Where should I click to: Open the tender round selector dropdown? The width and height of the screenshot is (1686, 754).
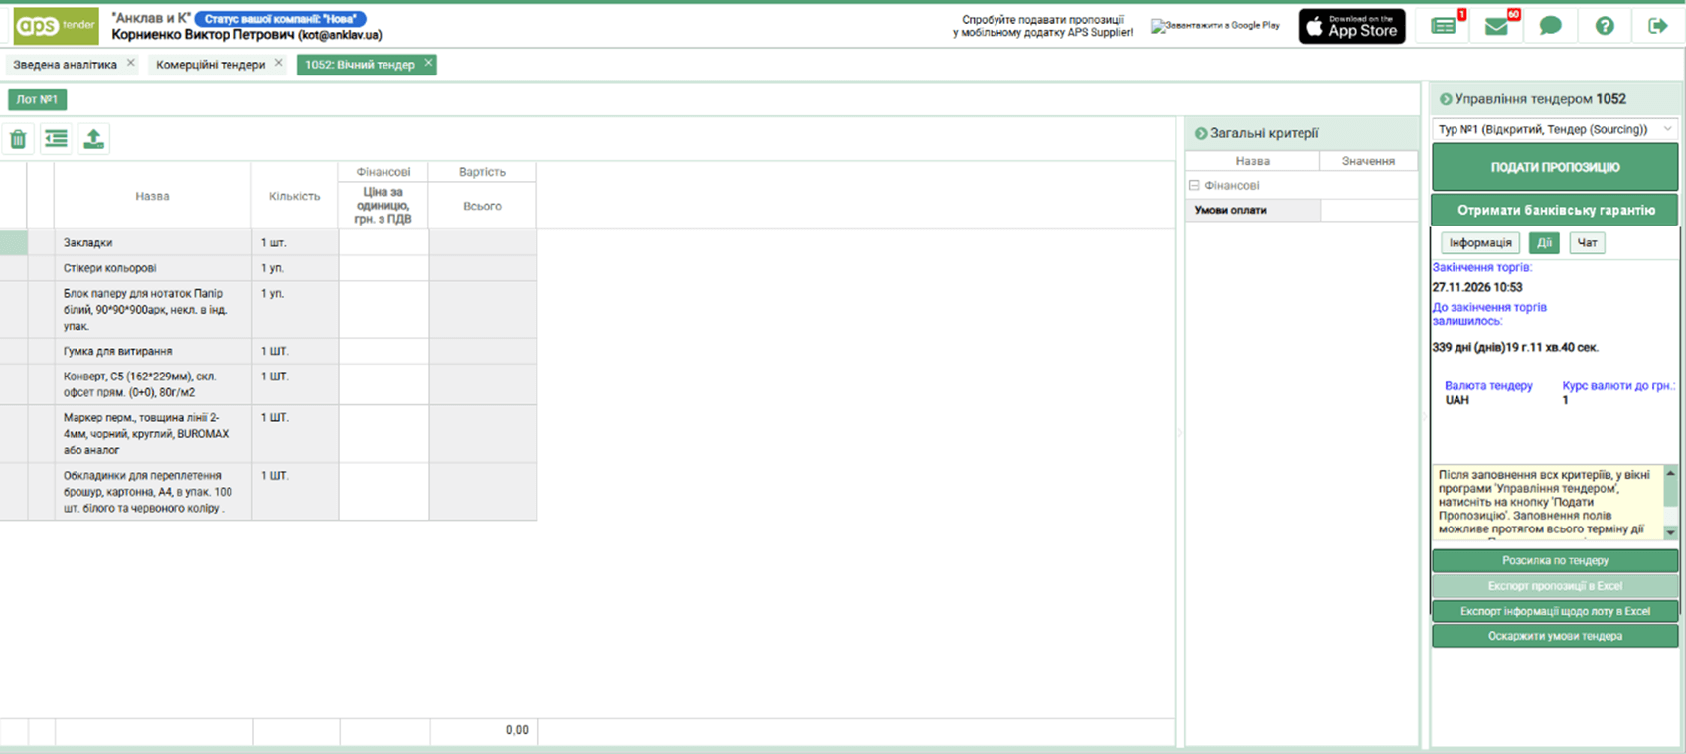[x=1554, y=129]
